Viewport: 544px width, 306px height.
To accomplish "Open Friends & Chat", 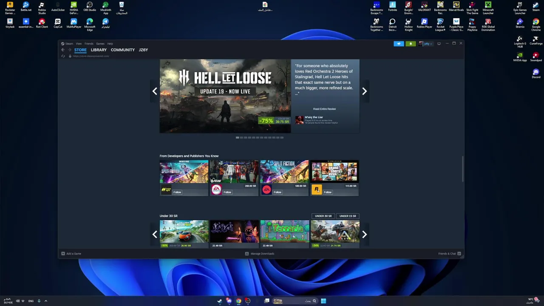I will (x=449, y=254).
